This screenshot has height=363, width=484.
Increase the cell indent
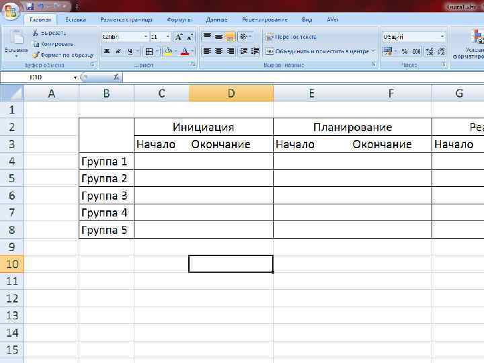255,51
